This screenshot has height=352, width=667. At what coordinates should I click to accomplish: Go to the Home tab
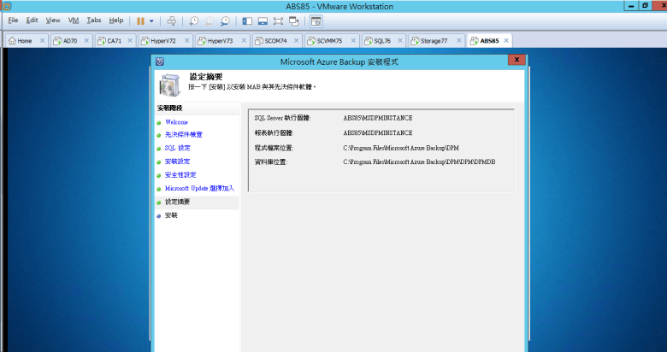click(24, 40)
